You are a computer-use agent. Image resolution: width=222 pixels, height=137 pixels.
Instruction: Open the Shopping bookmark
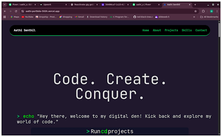(66, 17)
